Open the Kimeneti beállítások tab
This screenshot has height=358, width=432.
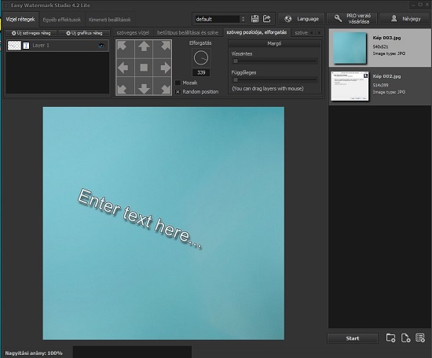tap(110, 20)
